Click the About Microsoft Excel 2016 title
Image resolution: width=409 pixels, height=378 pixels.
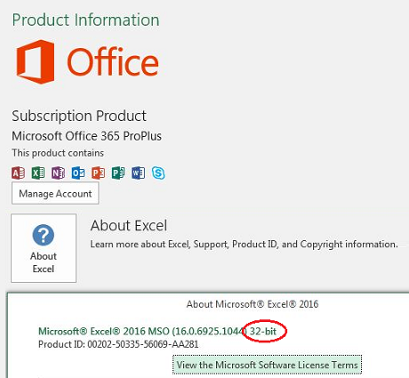[253, 304]
